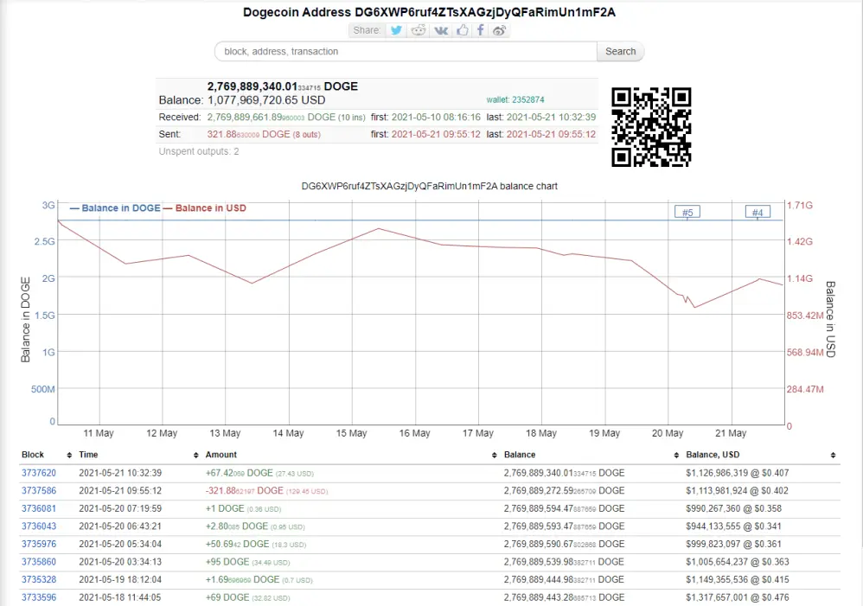The image size is (863, 606).
Task: Click Sent 321.88 DOGE value
Action: click(248, 134)
